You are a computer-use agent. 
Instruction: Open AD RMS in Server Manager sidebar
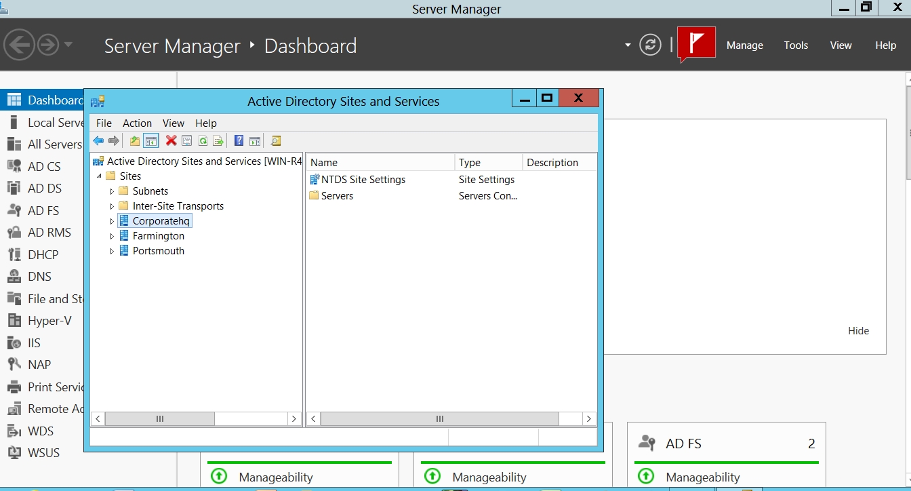click(x=49, y=232)
